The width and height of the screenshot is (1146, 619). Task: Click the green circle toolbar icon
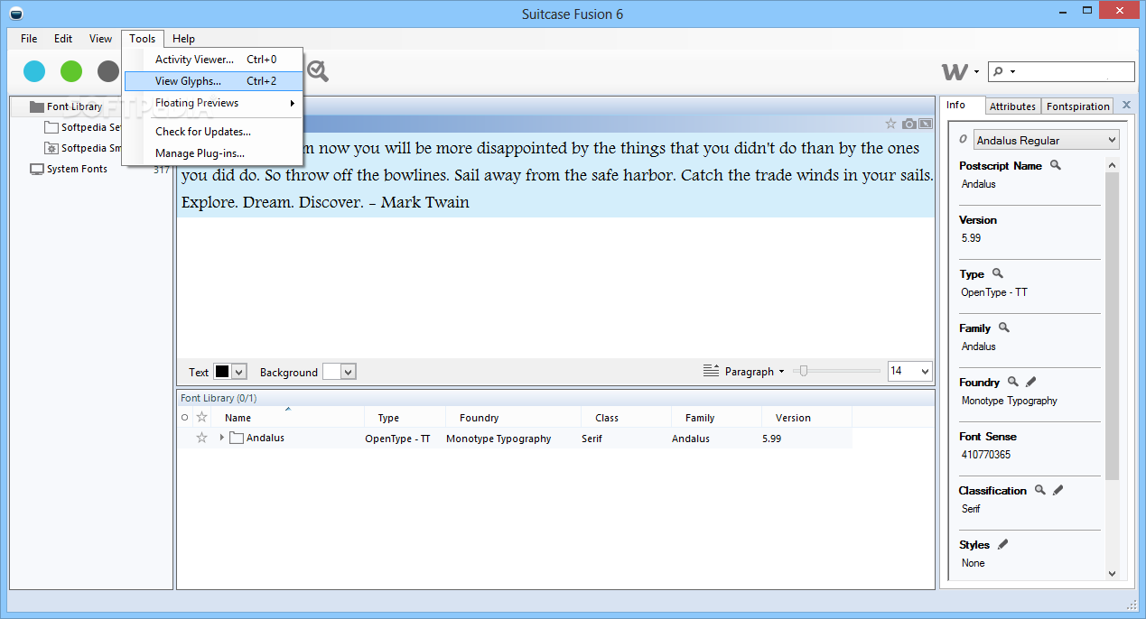71,71
